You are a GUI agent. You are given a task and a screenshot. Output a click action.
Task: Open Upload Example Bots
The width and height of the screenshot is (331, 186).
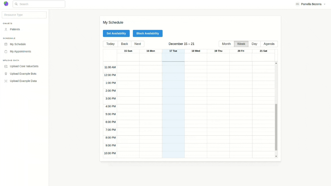(x=23, y=74)
